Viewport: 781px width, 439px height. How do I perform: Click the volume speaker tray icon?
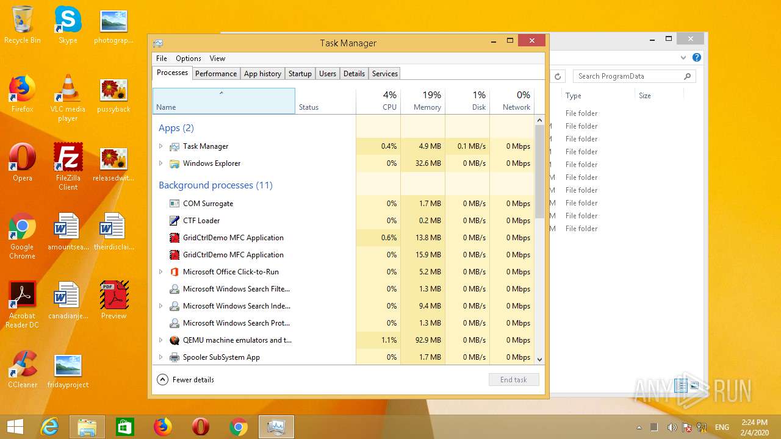[x=671, y=427]
